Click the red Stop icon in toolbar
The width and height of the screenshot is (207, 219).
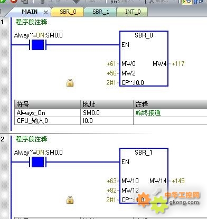pos(13,1)
